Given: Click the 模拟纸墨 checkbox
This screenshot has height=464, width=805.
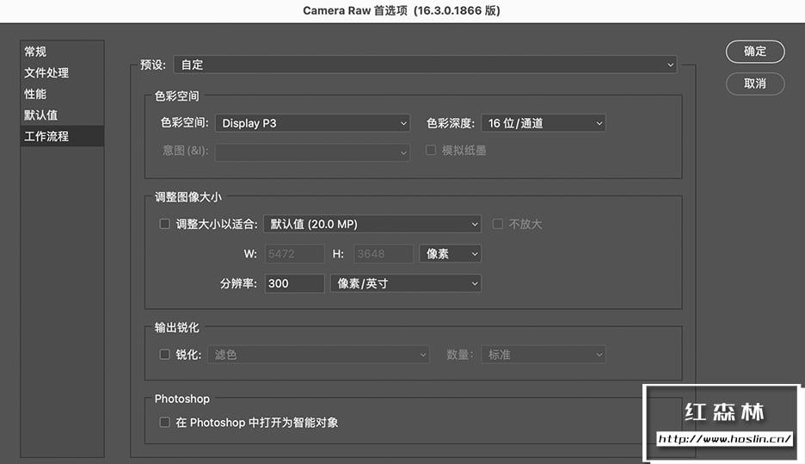Looking at the screenshot, I should 431,151.
